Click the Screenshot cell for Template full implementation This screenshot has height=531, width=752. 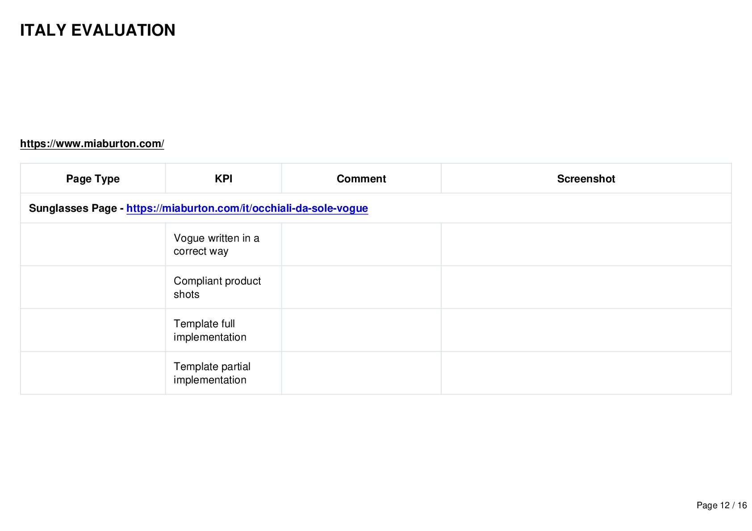pyautogui.click(x=586, y=330)
